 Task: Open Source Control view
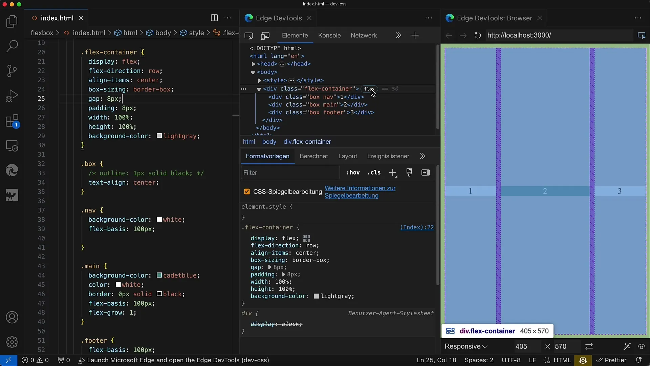tap(12, 71)
